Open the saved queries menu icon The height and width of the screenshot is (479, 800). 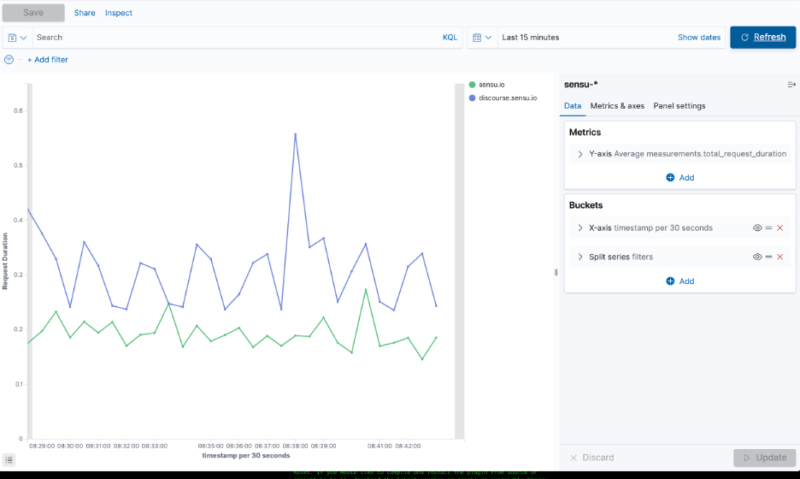pyautogui.click(x=17, y=38)
